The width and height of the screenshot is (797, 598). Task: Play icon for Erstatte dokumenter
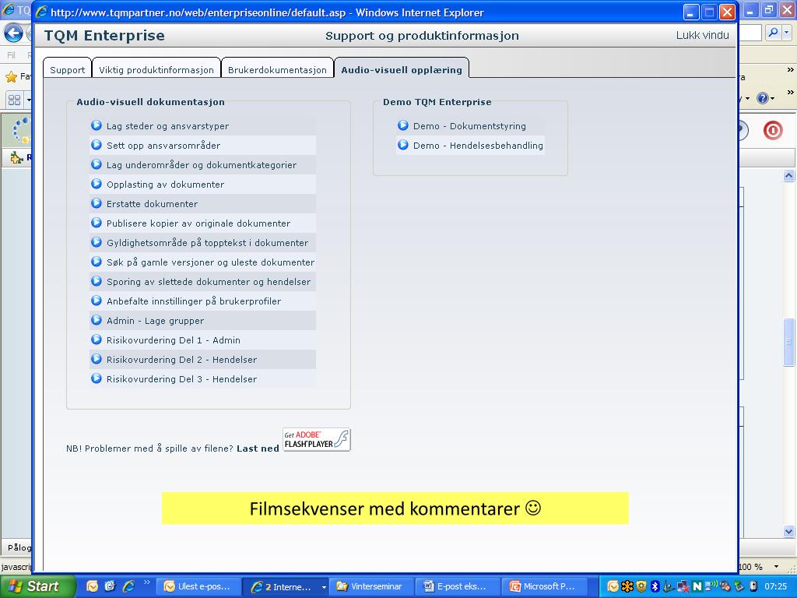point(96,203)
